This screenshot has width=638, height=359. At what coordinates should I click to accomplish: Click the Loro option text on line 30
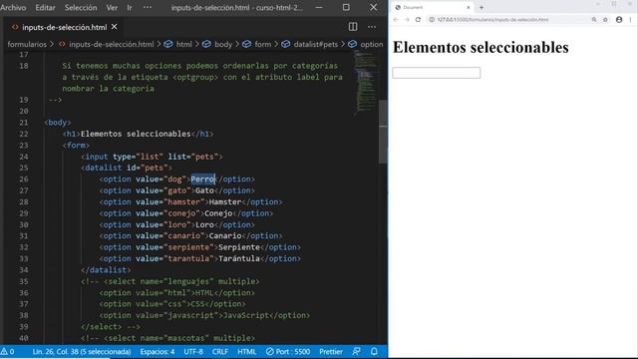204,224
